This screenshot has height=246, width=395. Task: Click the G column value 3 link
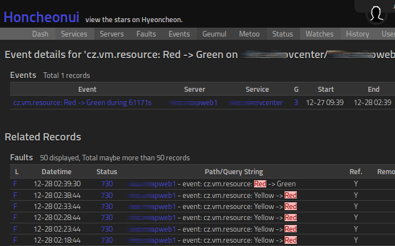tap(296, 102)
